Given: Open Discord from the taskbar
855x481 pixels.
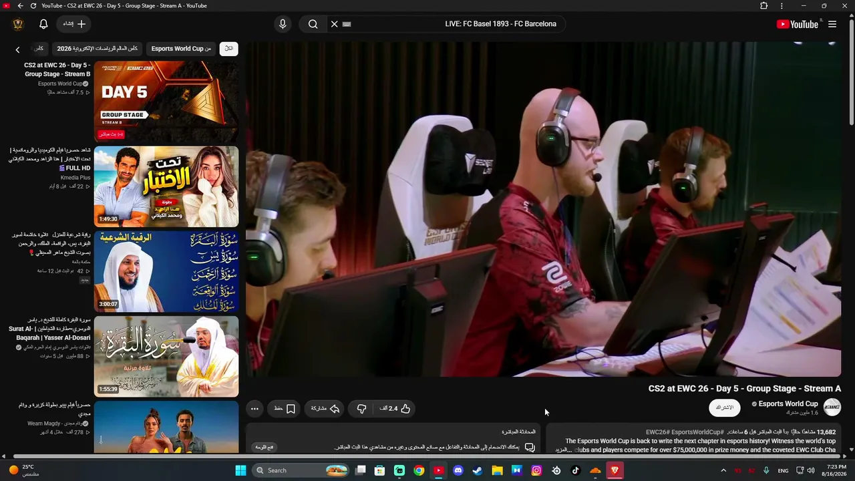Looking at the screenshot, I should [x=458, y=470].
